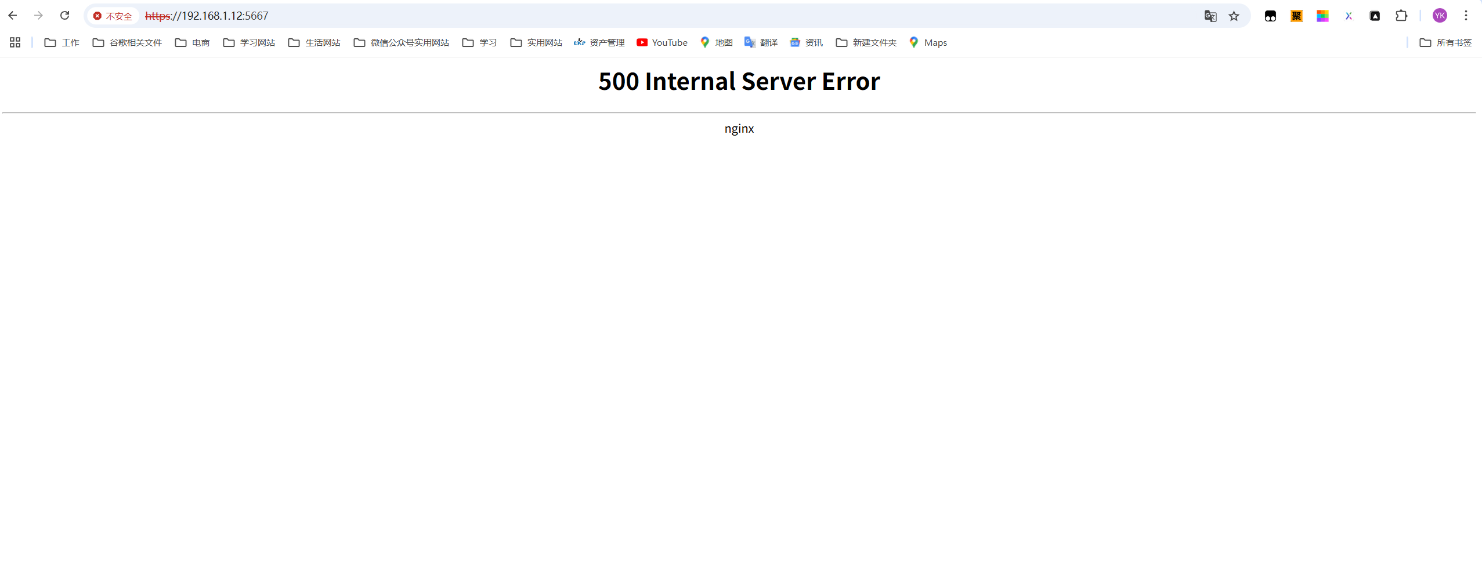Open the 谷歌相关文件 bookmark folder
Viewport: 1482px width, 572px height.
(127, 42)
